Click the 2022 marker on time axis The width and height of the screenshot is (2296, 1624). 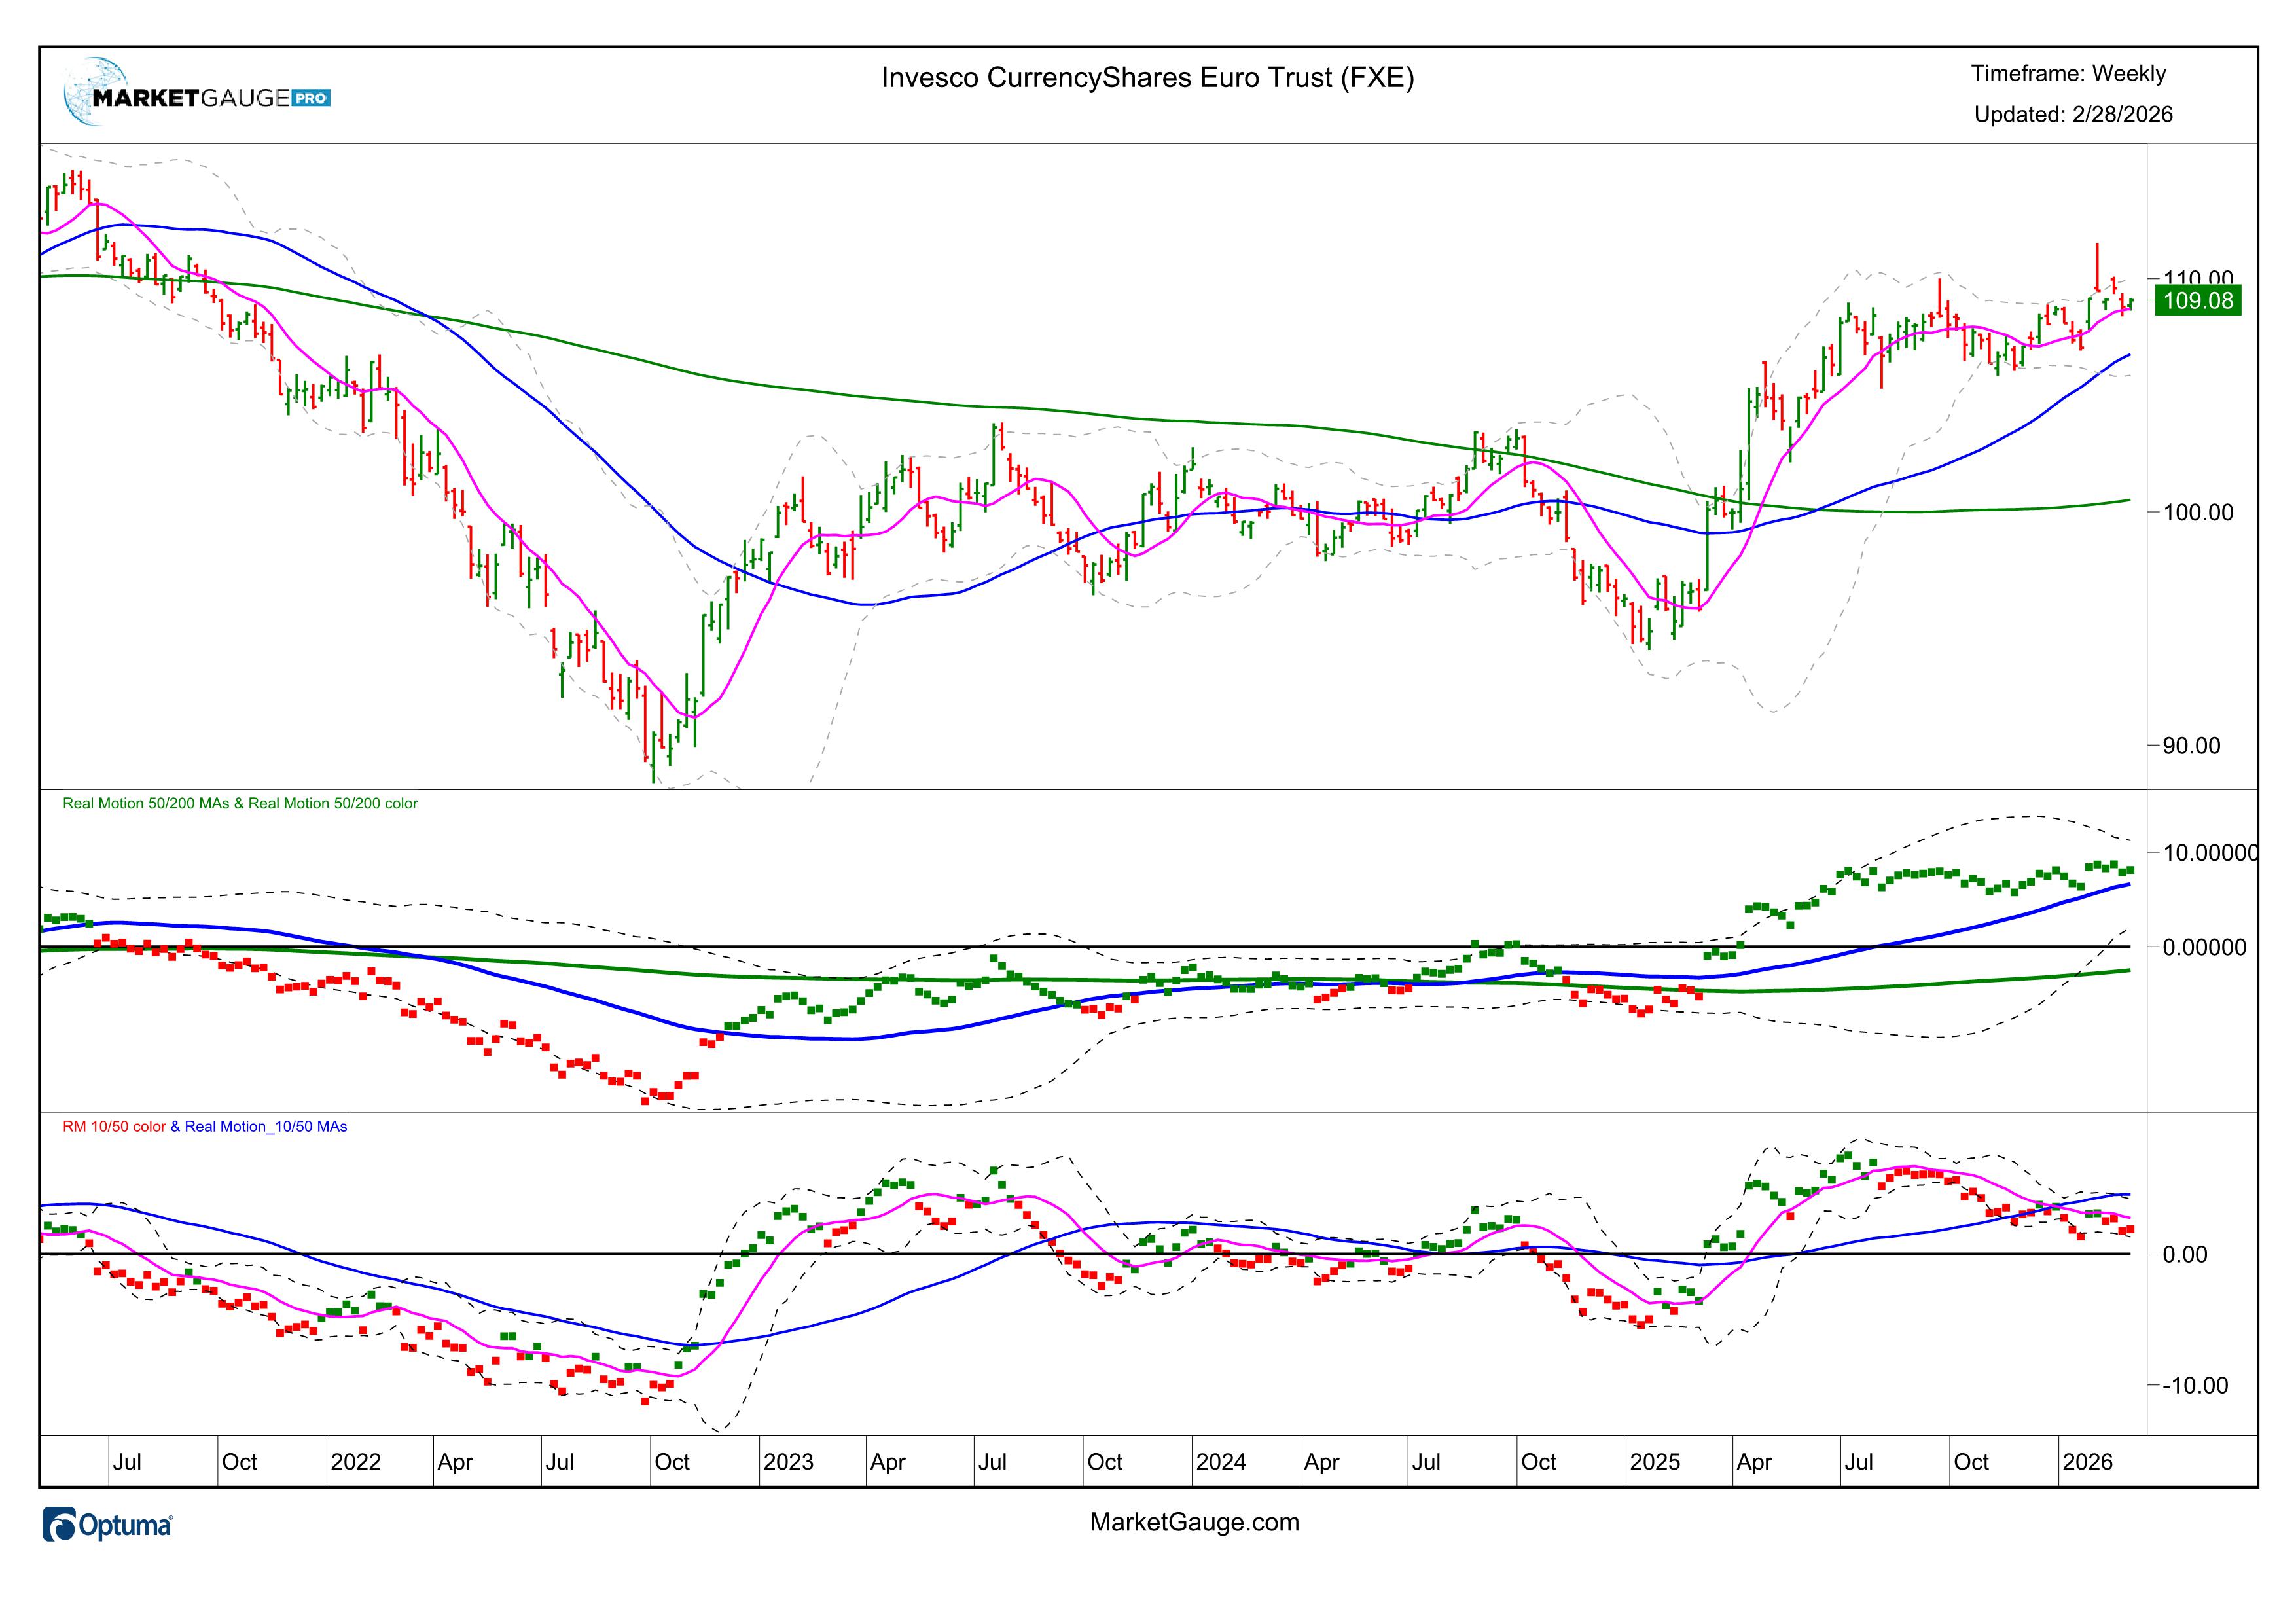pos(355,1462)
